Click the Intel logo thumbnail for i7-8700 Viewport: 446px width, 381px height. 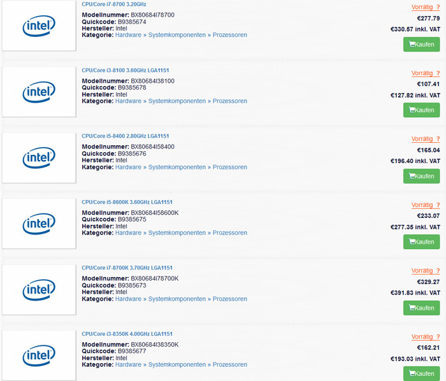pos(39,26)
